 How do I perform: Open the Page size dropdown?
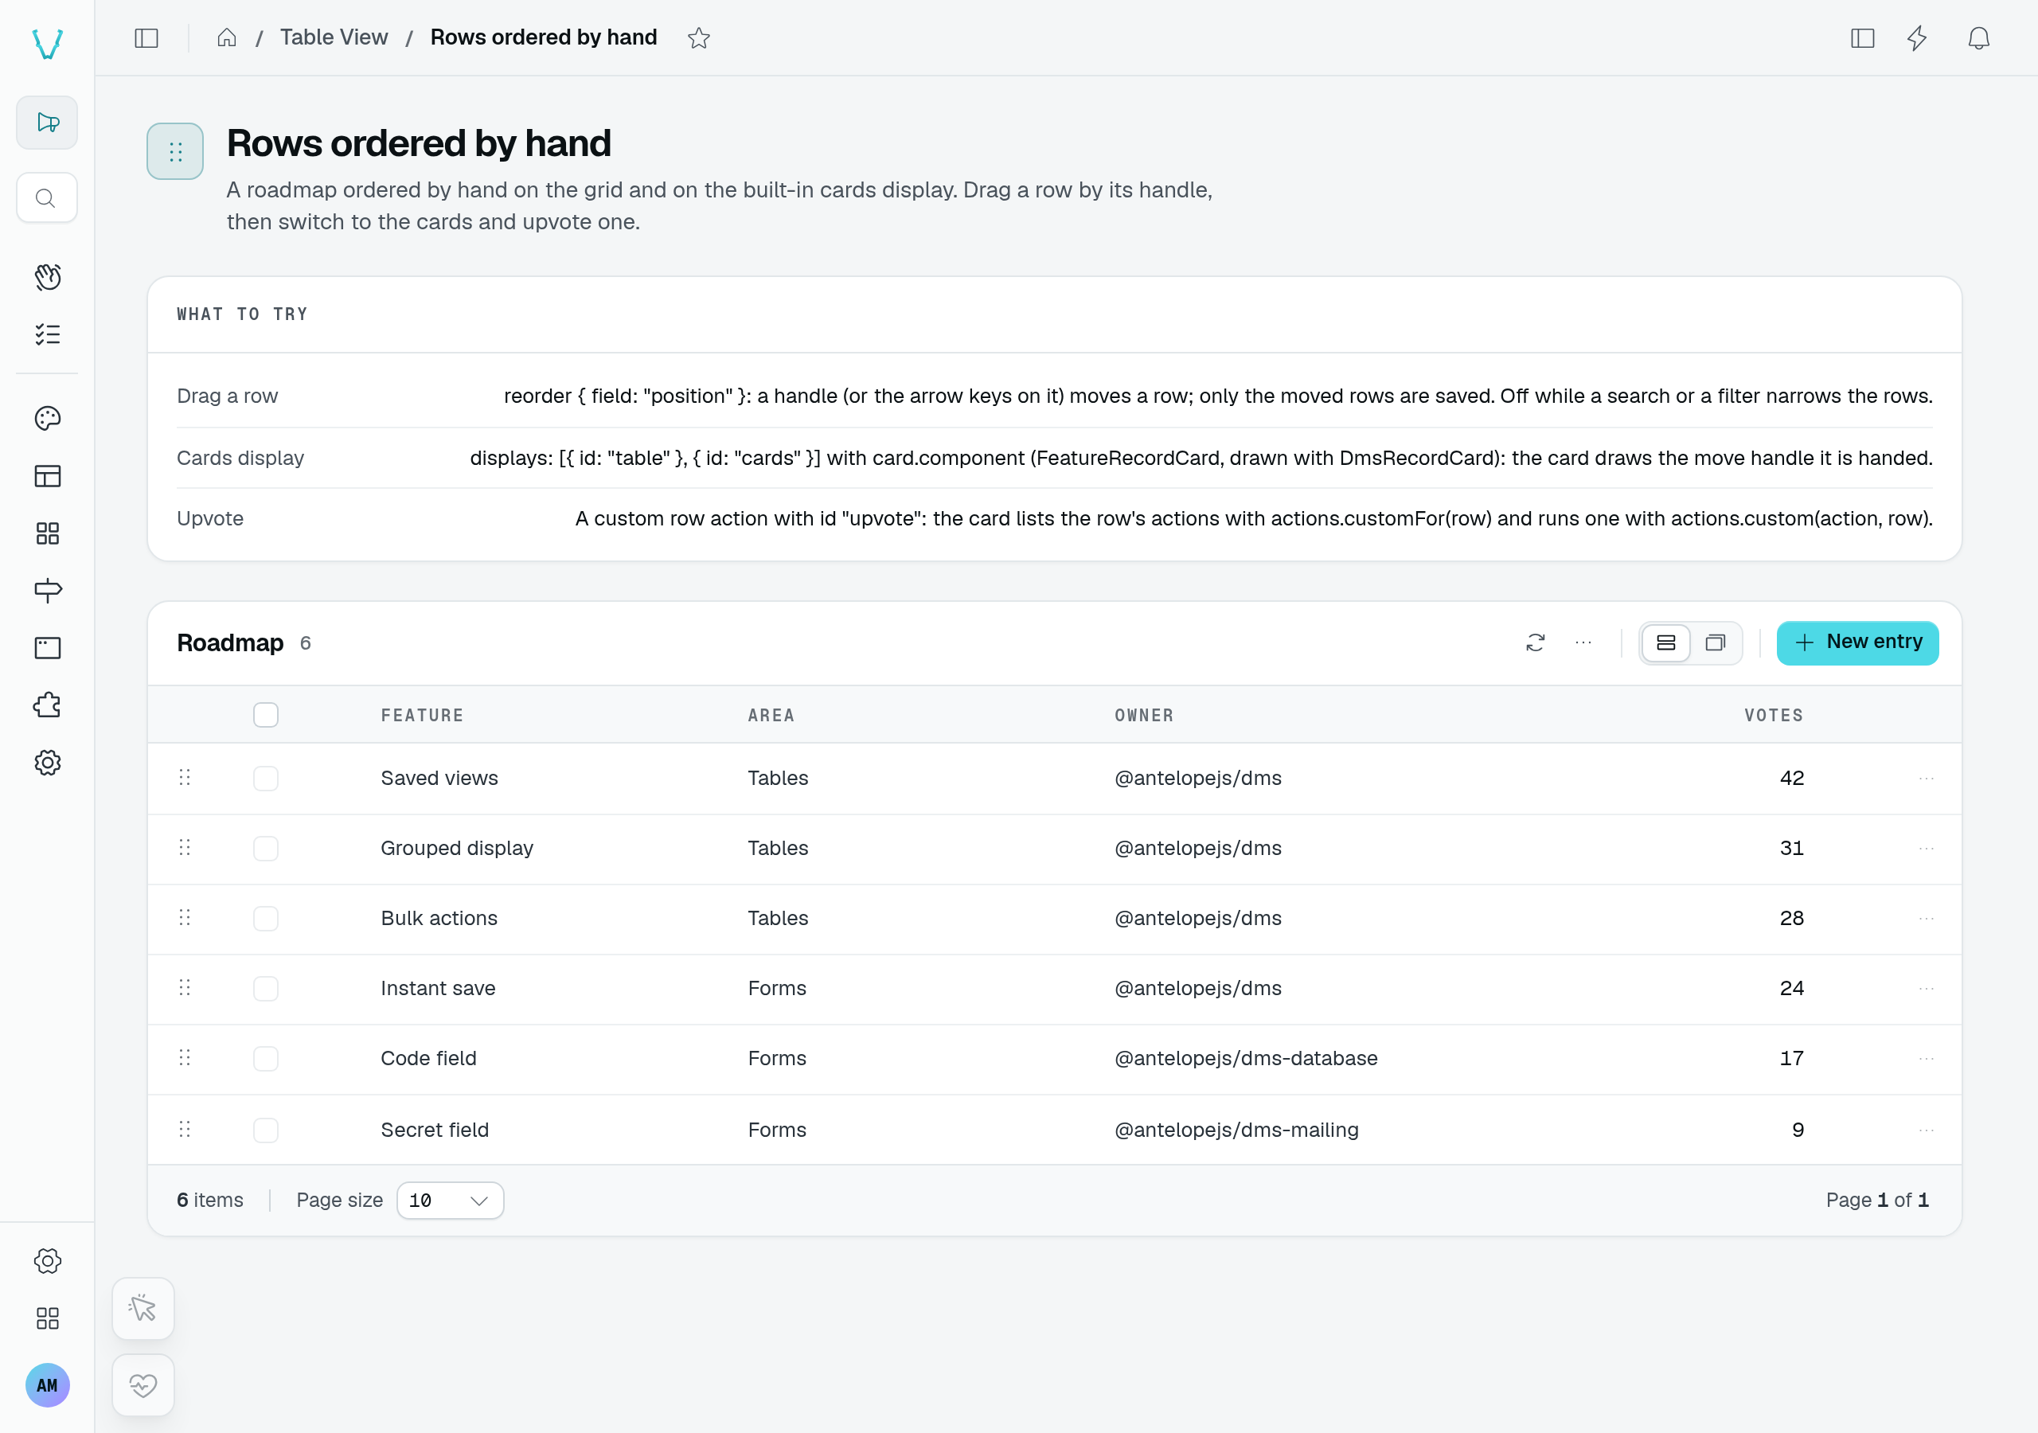(x=450, y=1201)
